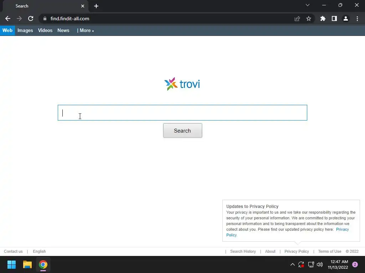365x273 pixels.
Task: Open network tray icon
Action: [311, 264]
